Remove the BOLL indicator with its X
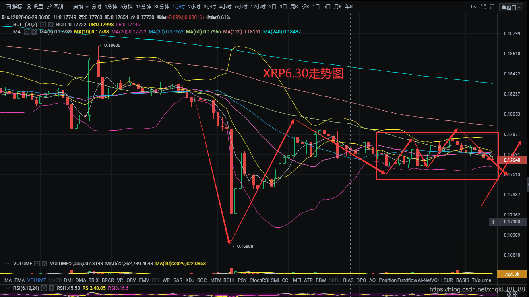This screenshot has width=529, height=297. coord(51,25)
